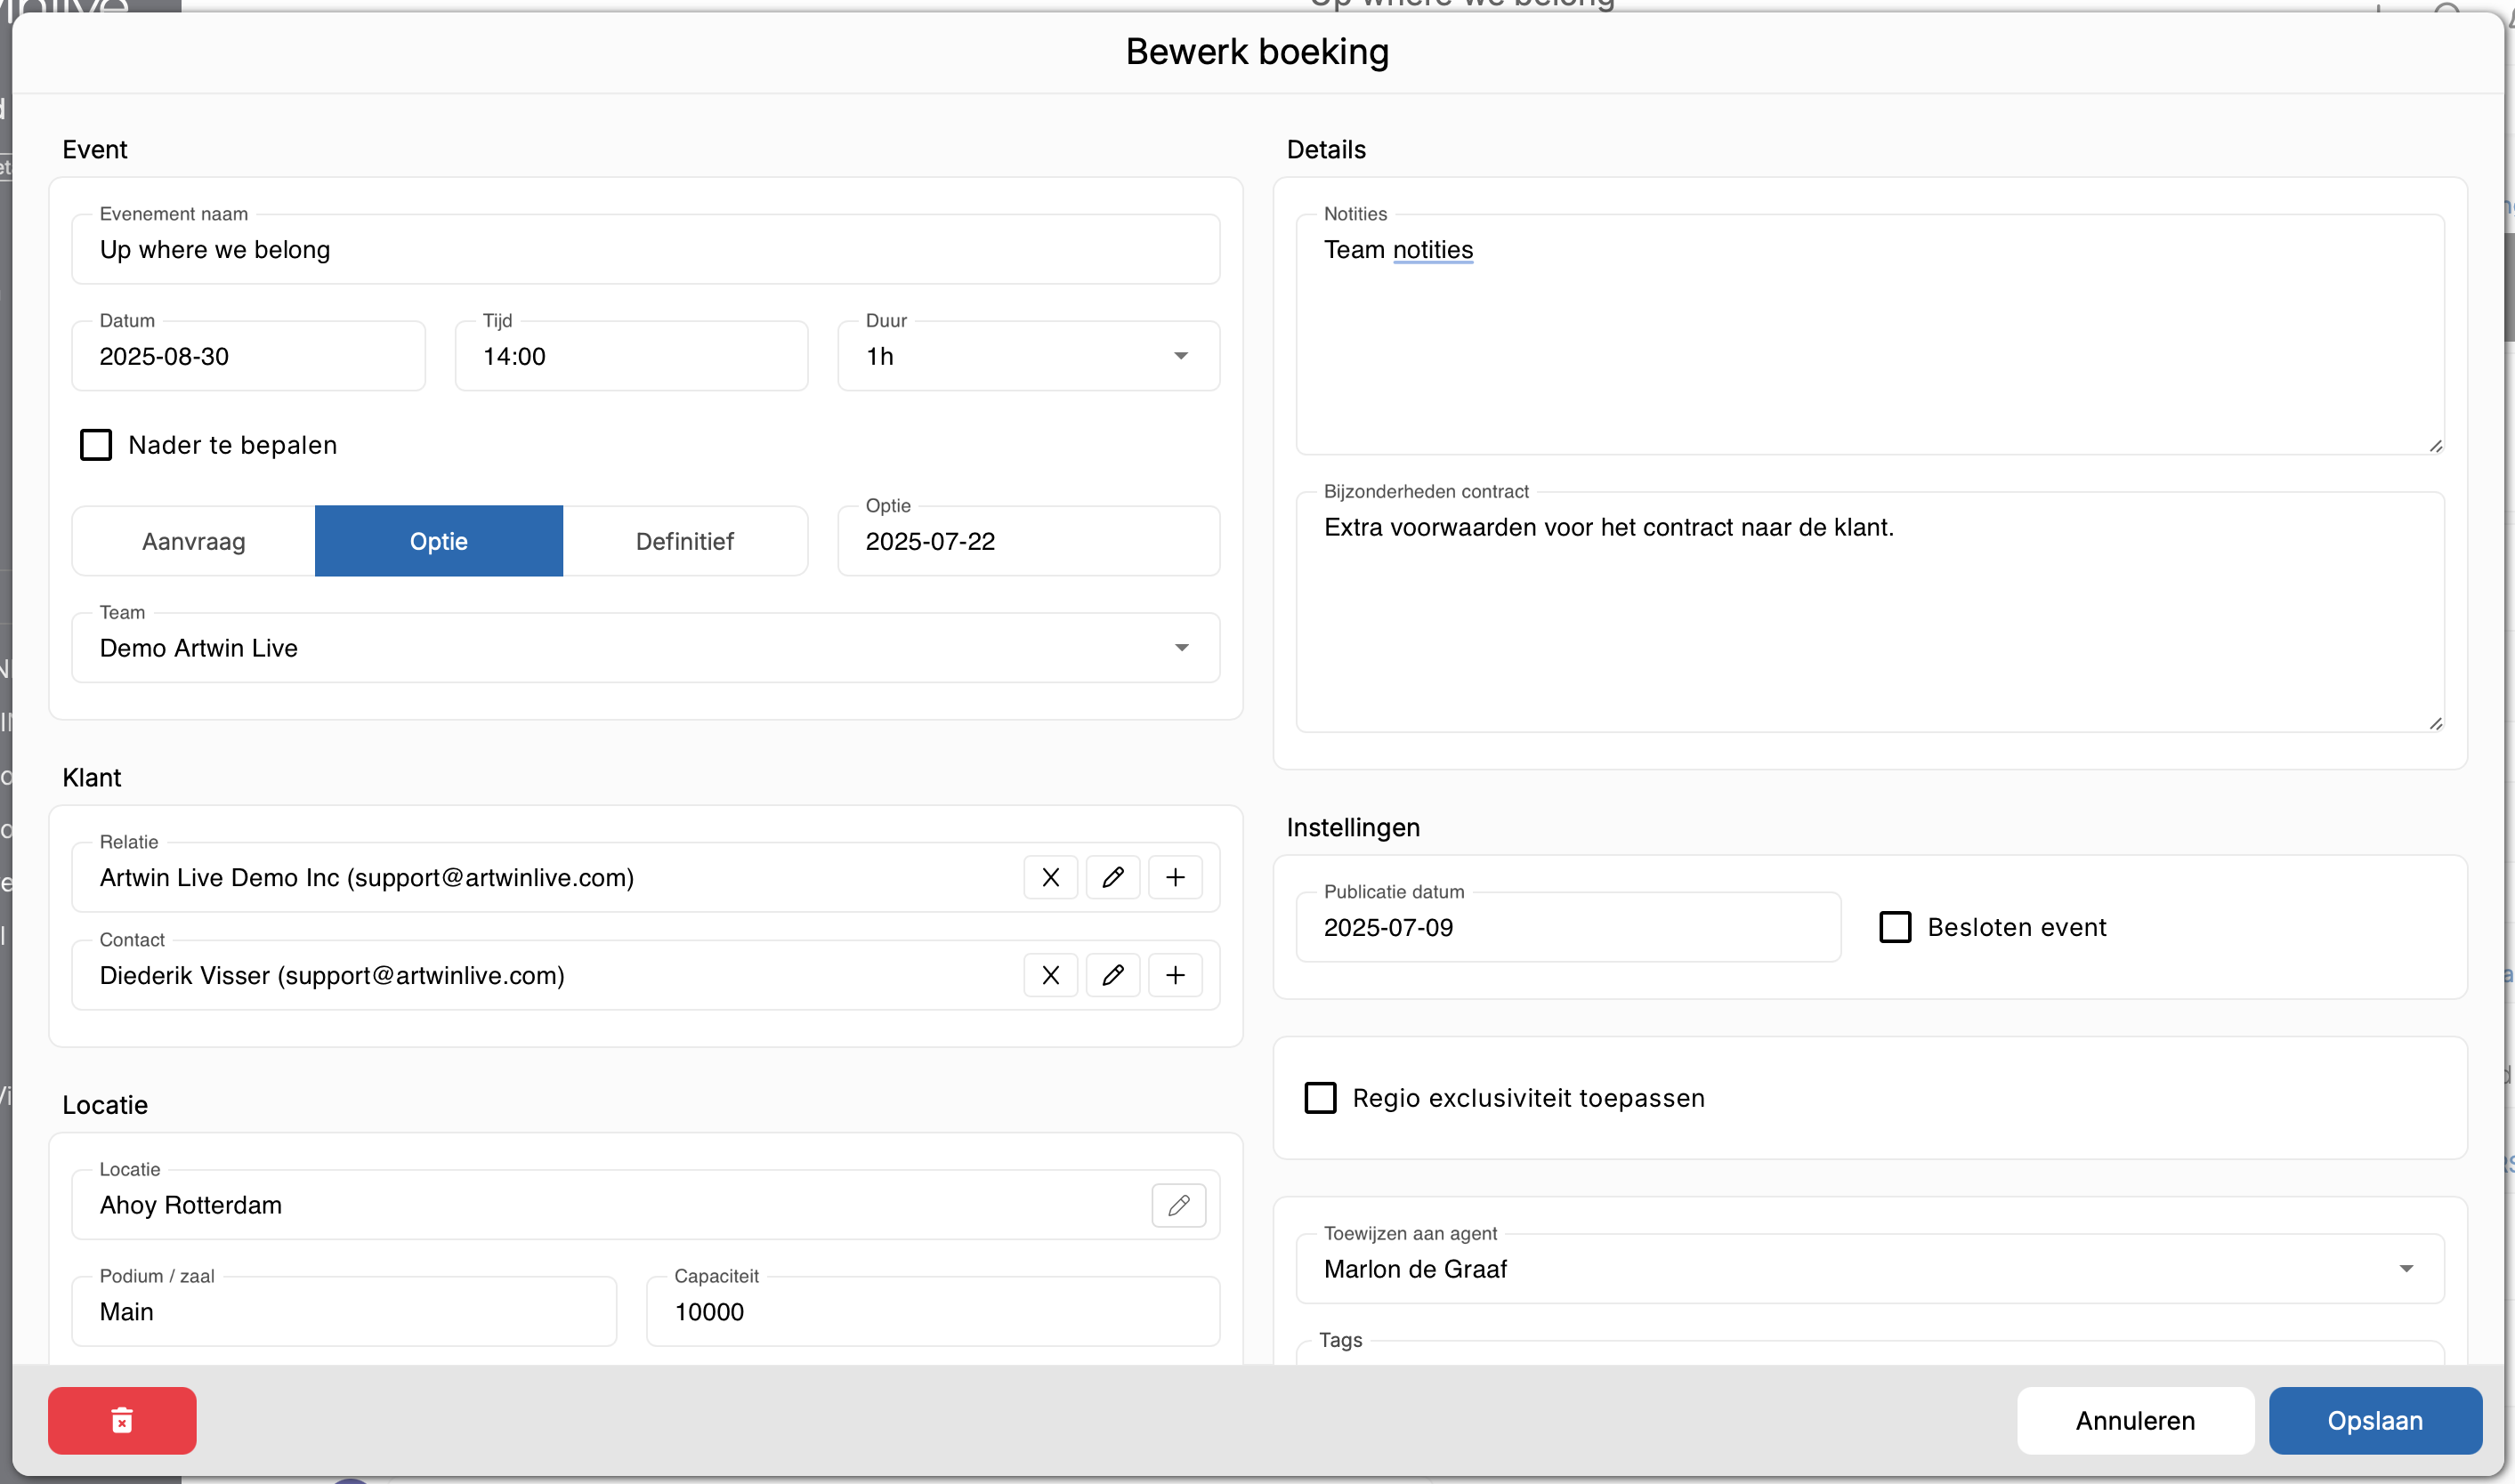Click into the Notities text area
The height and width of the screenshot is (1484, 2515).
pos(1870,335)
